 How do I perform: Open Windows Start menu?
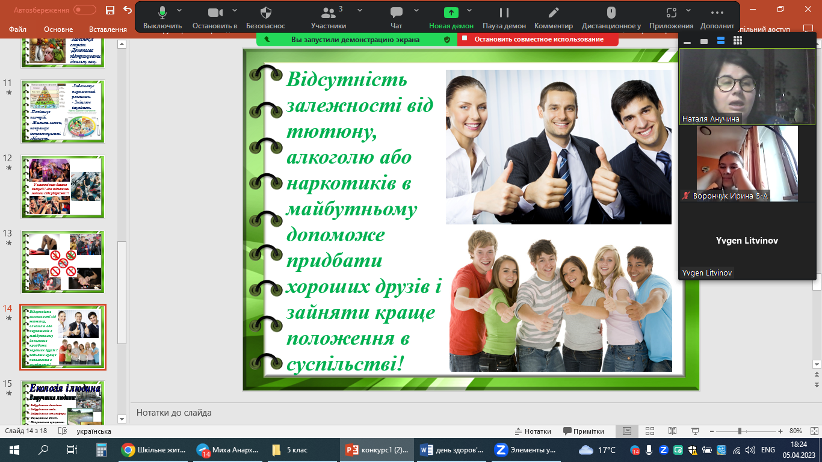(14, 449)
